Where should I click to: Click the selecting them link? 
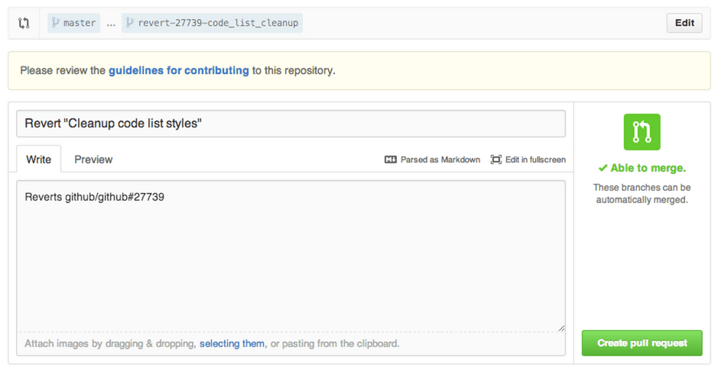[232, 343]
